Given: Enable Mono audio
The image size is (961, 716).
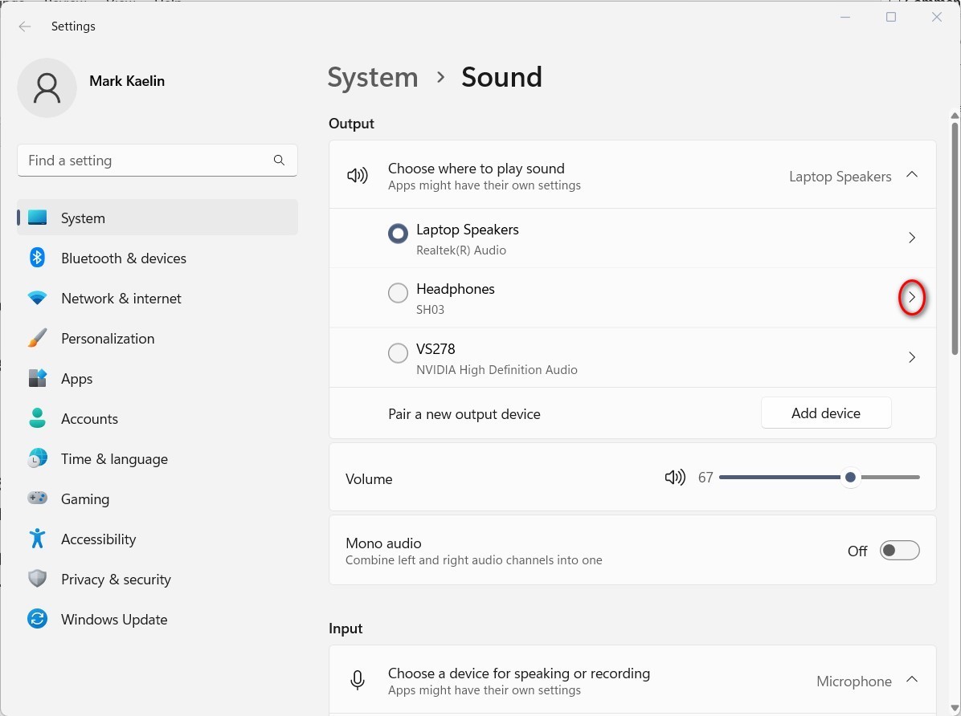Looking at the screenshot, I should tap(899, 550).
